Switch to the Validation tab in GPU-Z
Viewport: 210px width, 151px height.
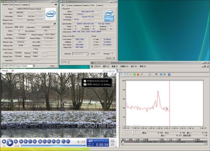tap(25, 5)
